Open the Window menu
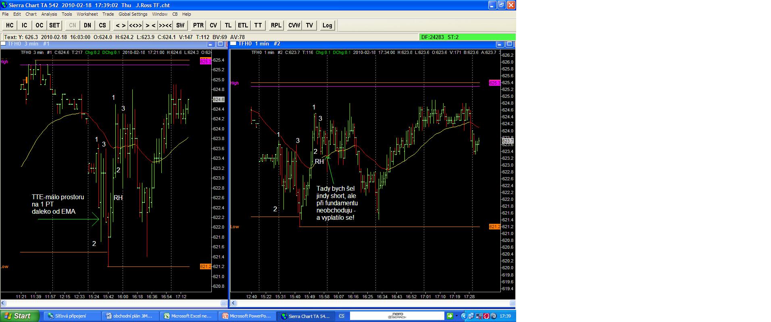Image resolution: width=771 pixels, height=322 pixels. (160, 14)
